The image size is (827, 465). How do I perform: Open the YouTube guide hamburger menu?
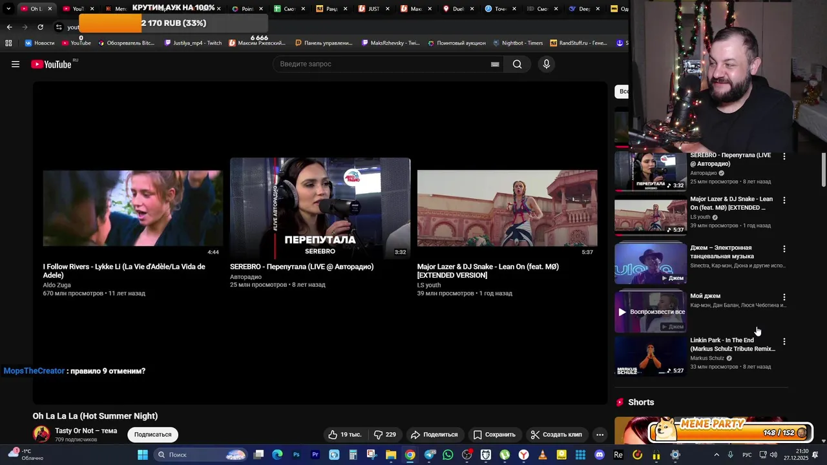point(16,64)
